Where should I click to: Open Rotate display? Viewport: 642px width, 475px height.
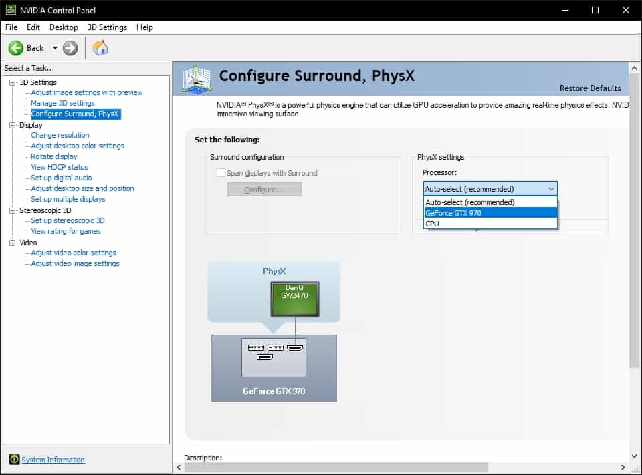[54, 156]
